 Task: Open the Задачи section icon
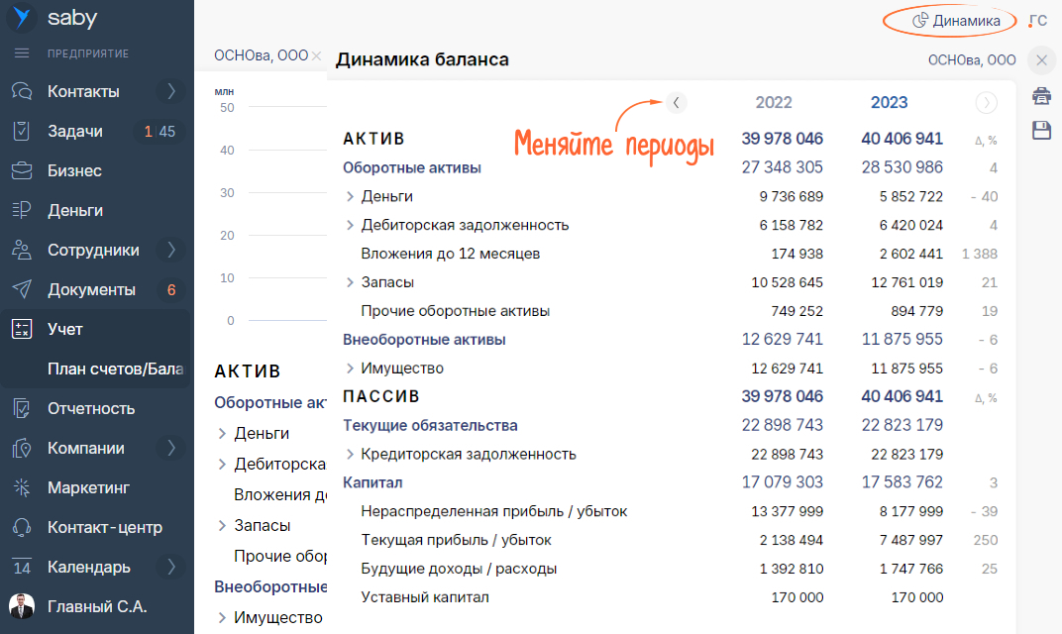[x=22, y=131]
